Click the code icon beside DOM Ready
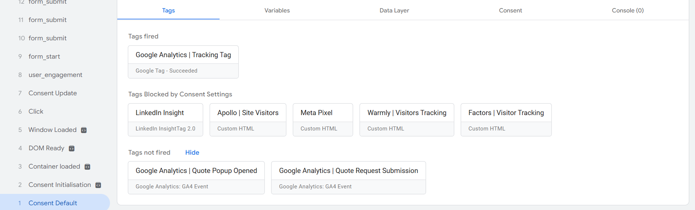 [x=72, y=148]
